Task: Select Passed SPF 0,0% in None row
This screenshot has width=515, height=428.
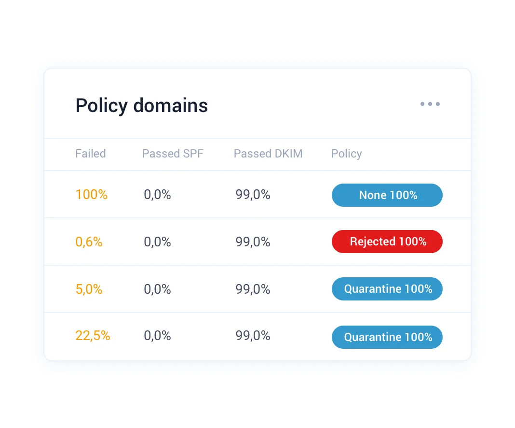Action: click(x=158, y=195)
